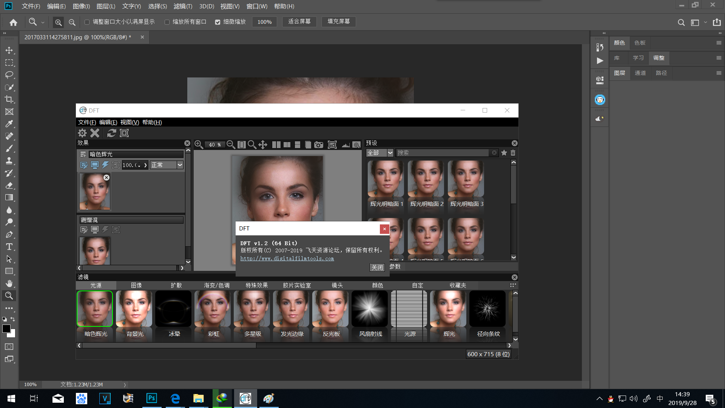
Task: Click the histogram icon in viewer toolbar
Action: (346, 145)
